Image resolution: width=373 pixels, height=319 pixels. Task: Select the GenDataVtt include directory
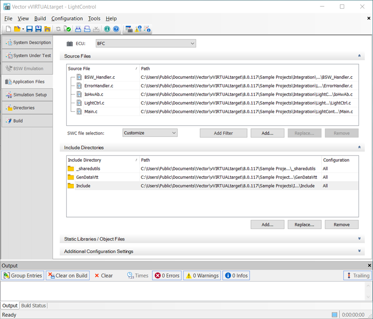(212, 177)
